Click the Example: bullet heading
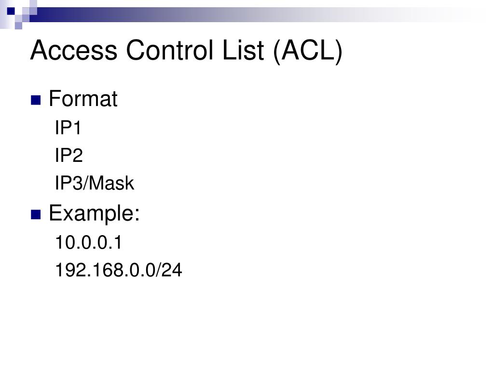 click(94, 213)
